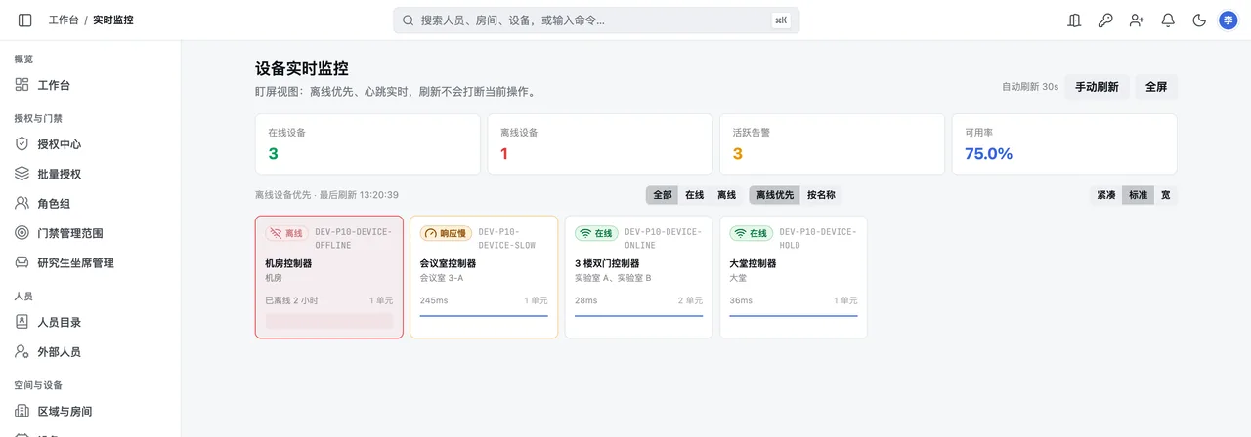Click the 全屏 button
The width and height of the screenshot is (1251, 437).
pyautogui.click(x=1156, y=87)
